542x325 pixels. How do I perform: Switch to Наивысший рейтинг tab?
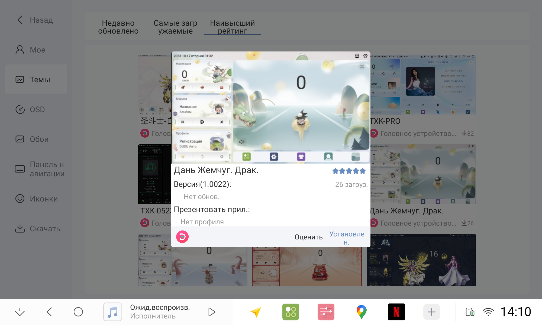(233, 27)
